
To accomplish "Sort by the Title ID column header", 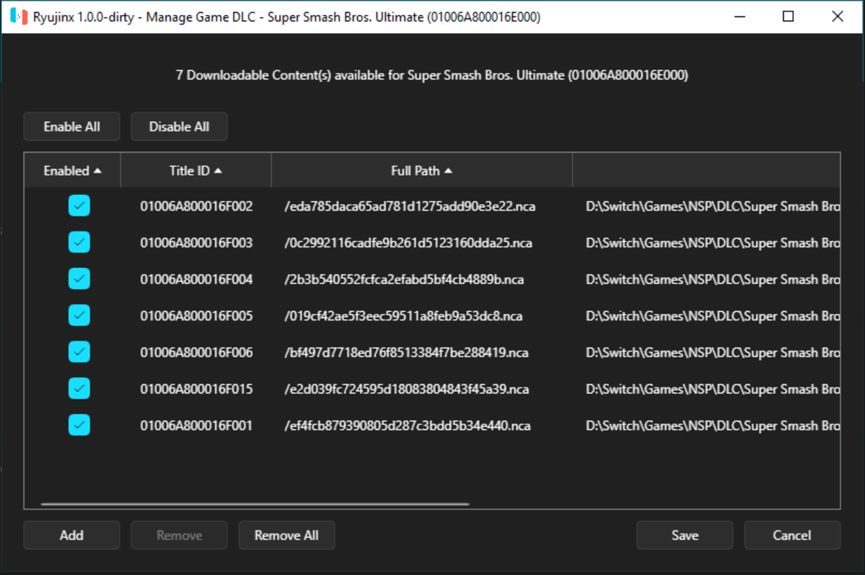I will pyautogui.click(x=196, y=170).
